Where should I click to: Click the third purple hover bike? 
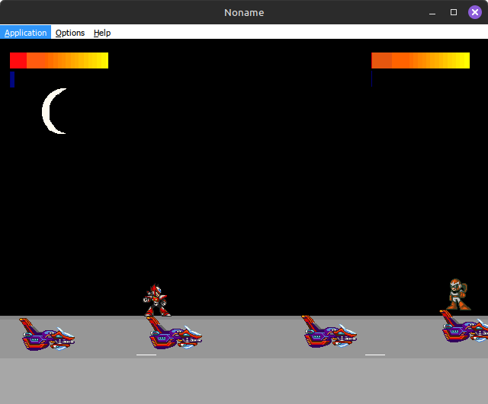pyautogui.click(x=329, y=331)
